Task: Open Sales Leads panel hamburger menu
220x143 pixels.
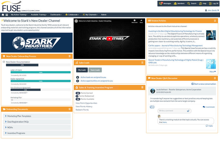Action: pyautogui.click(x=142, y=63)
